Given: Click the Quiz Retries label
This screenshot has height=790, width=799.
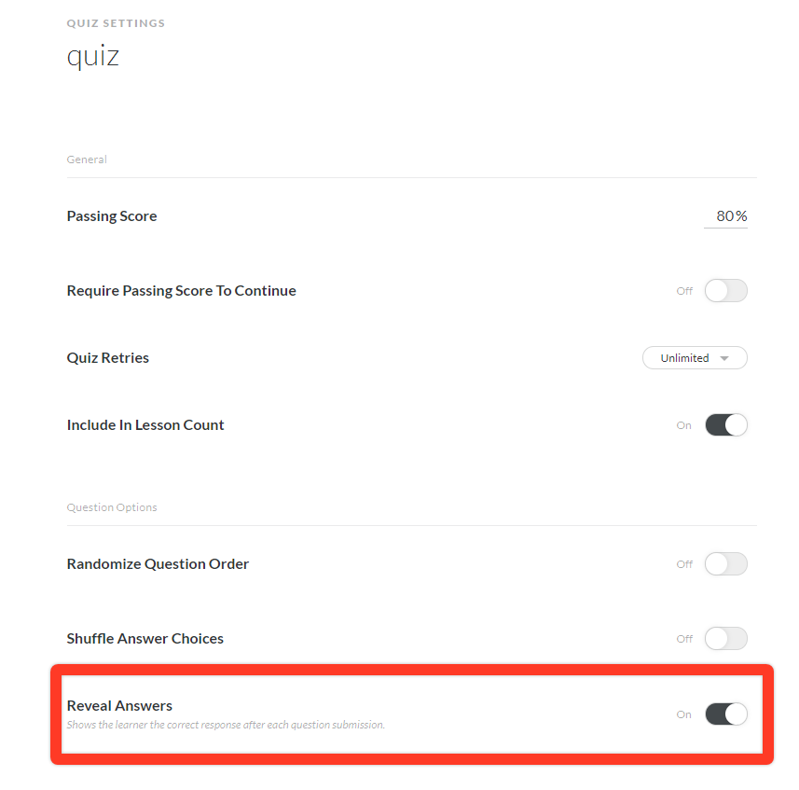Looking at the screenshot, I should click(x=108, y=358).
